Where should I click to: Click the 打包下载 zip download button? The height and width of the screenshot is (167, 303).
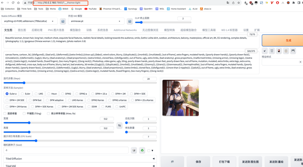(x=224, y=162)
